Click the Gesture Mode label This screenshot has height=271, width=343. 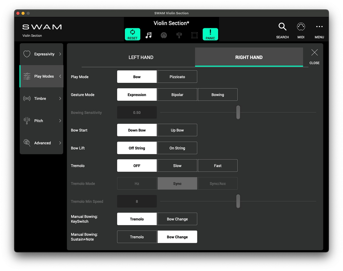click(x=83, y=94)
